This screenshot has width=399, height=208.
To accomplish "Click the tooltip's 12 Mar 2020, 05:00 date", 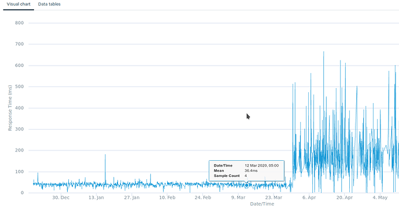I will tap(261, 165).
